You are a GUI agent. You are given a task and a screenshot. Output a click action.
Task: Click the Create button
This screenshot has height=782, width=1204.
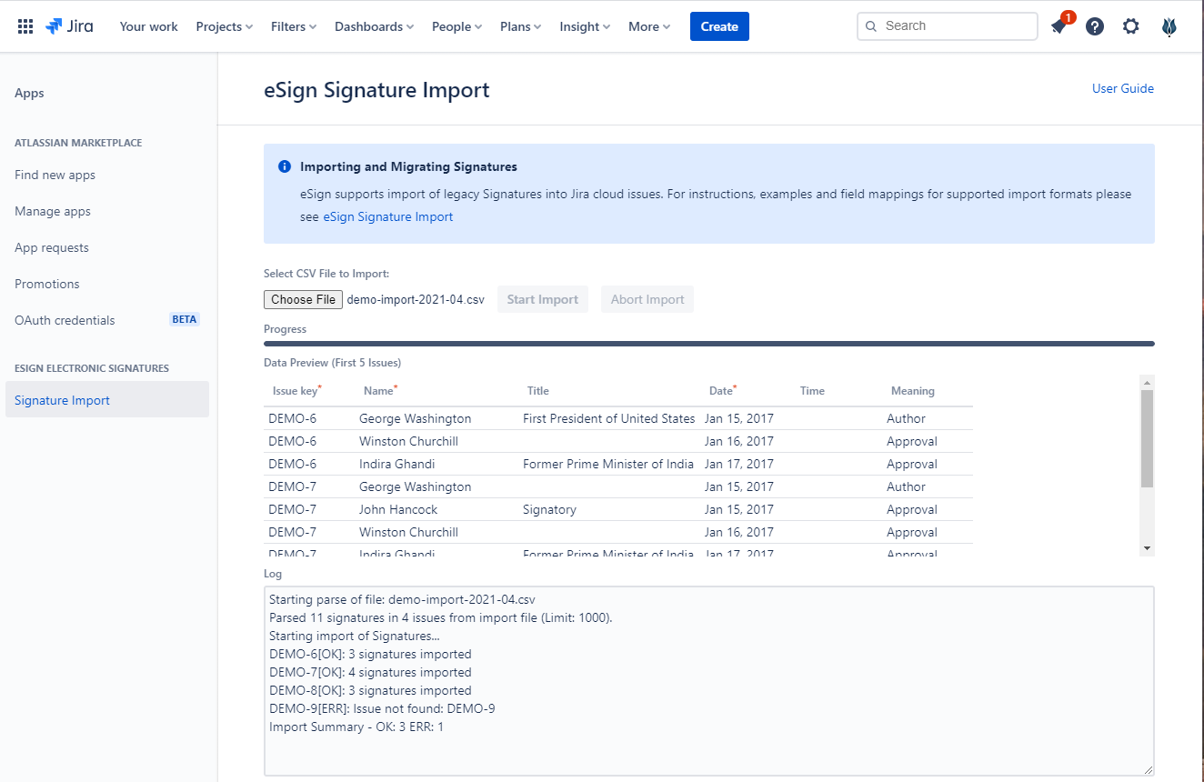tap(719, 26)
